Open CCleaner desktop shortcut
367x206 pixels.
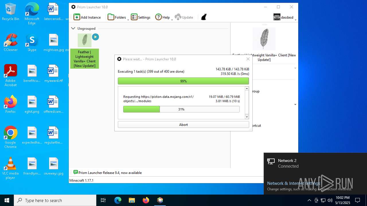(11, 43)
